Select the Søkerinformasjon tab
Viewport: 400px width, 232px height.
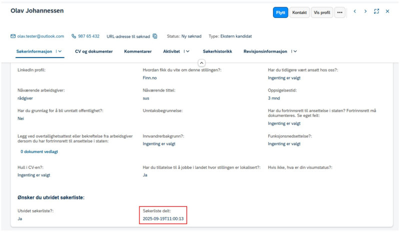pyautogui.click(x=34, y=51)
